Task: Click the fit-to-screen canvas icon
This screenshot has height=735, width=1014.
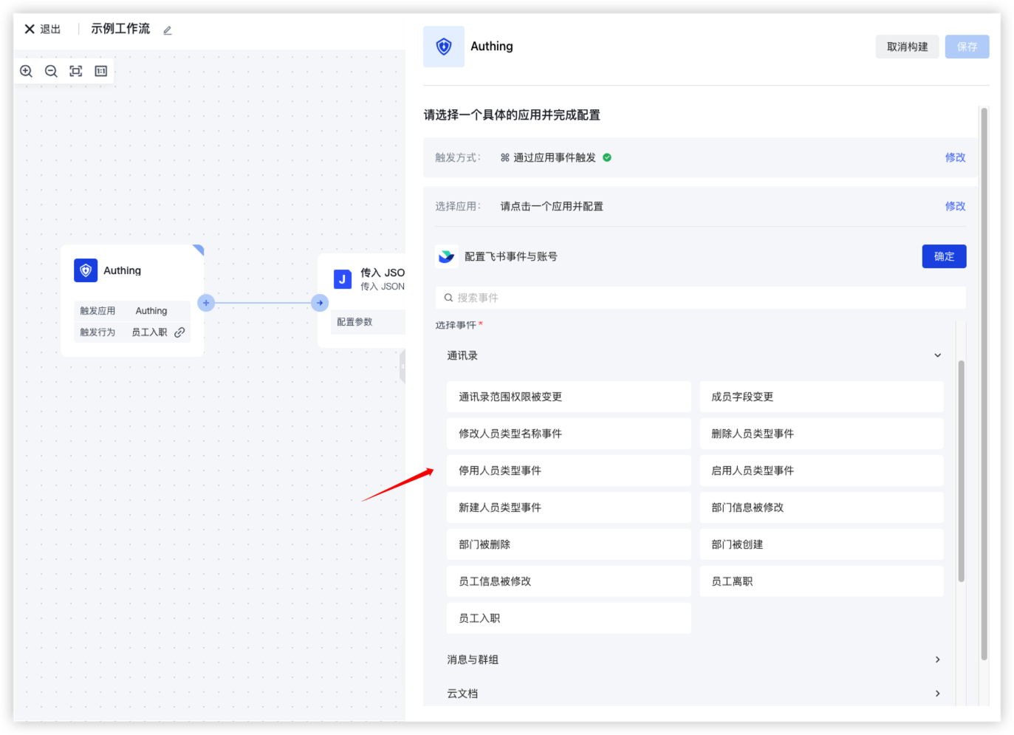Action: [x=76, y=71]
